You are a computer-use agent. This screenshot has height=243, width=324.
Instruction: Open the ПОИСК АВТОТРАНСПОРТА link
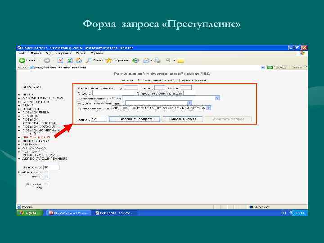pos(39,121)
